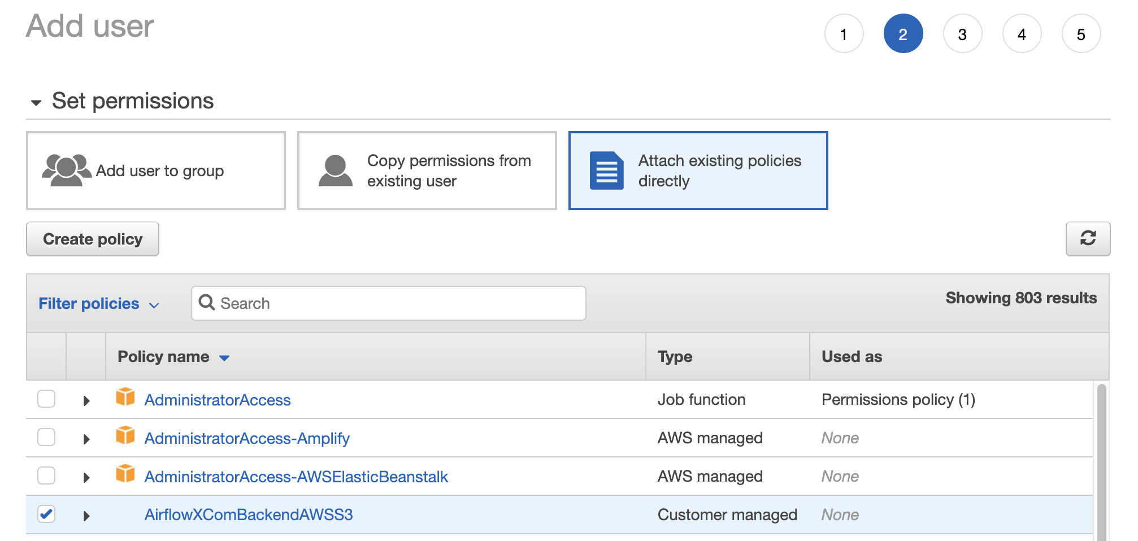Select the AdministratorAccess-Amplify checkbox
This screenshot has width=1138, height=541.
pyautogui.click(x=46, y=438)
